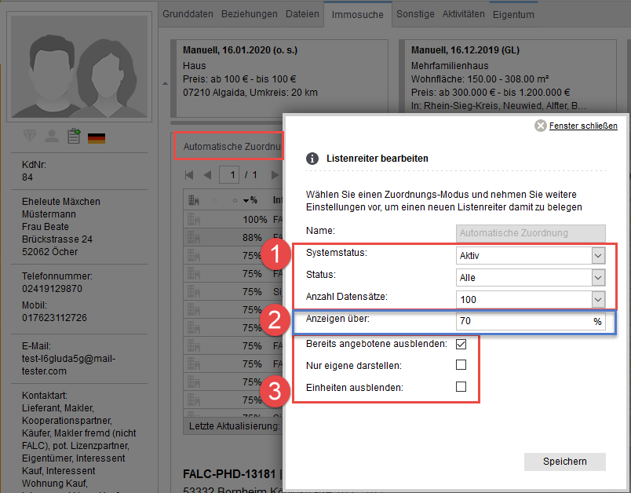Click the Anzeigen über percentage field
Viewport: 631px width, 493px height.
[522, 321]
